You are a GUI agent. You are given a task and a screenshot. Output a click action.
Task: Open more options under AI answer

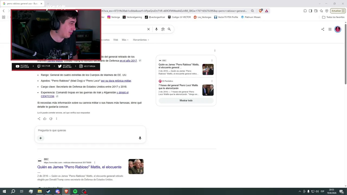click(56, 119)
